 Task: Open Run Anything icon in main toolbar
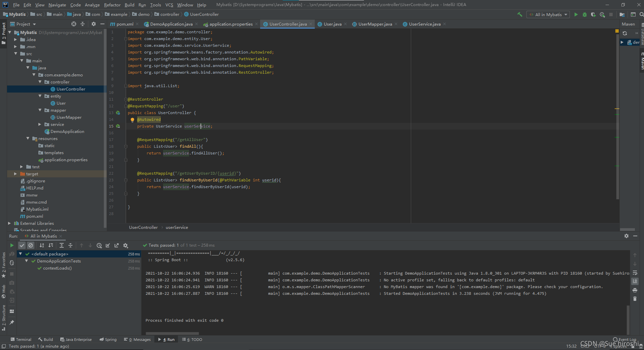(633, 14)
